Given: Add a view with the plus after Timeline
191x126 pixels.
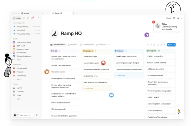Looking at the screenshot, I should click(x=109, y=45).
